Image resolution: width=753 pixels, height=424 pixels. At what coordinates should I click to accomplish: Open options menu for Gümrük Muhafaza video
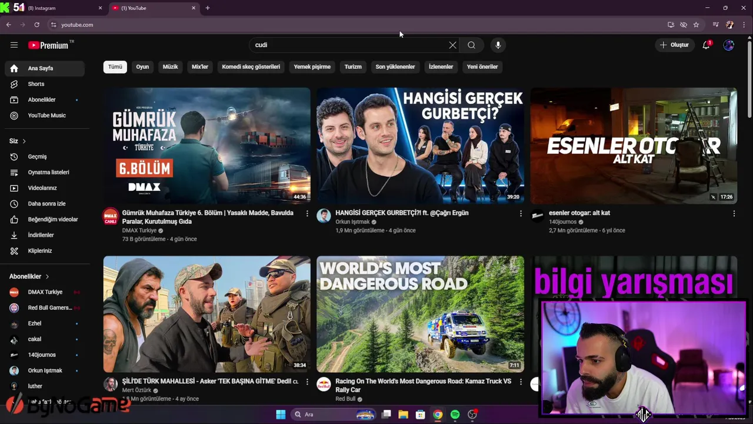pos(307,213)
